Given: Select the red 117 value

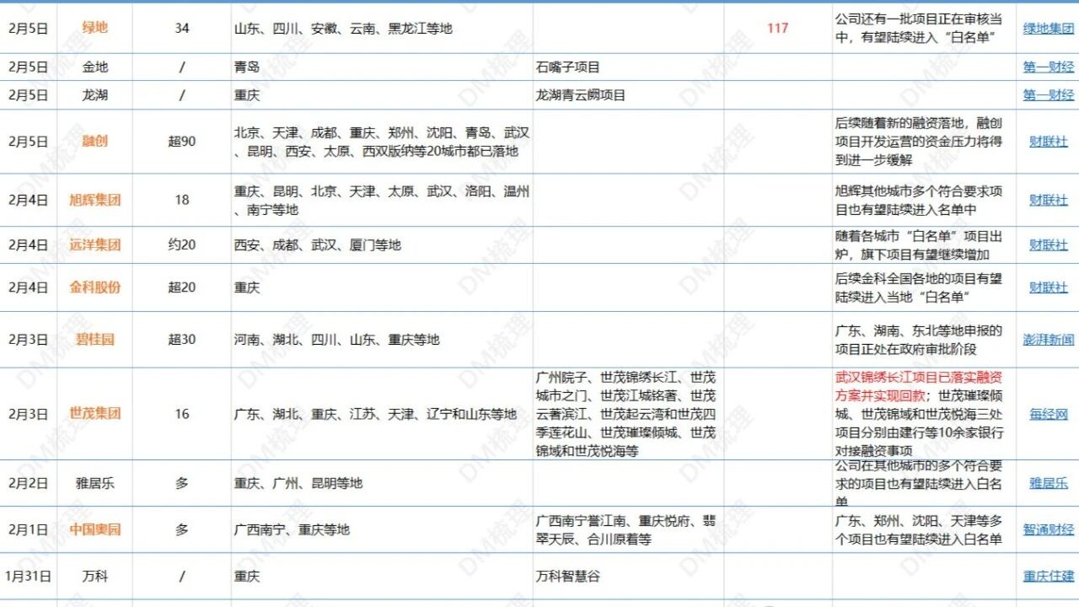Looking at the screenshot, I should pyautogui.click(x=777, y=28).
